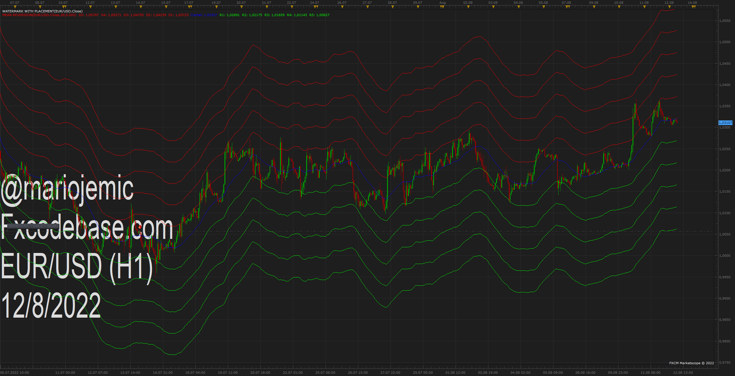Click the yellow day marker under 15.07
This screenshot has height=376, width=735.
pyautogui.click(x=166, y=7)
